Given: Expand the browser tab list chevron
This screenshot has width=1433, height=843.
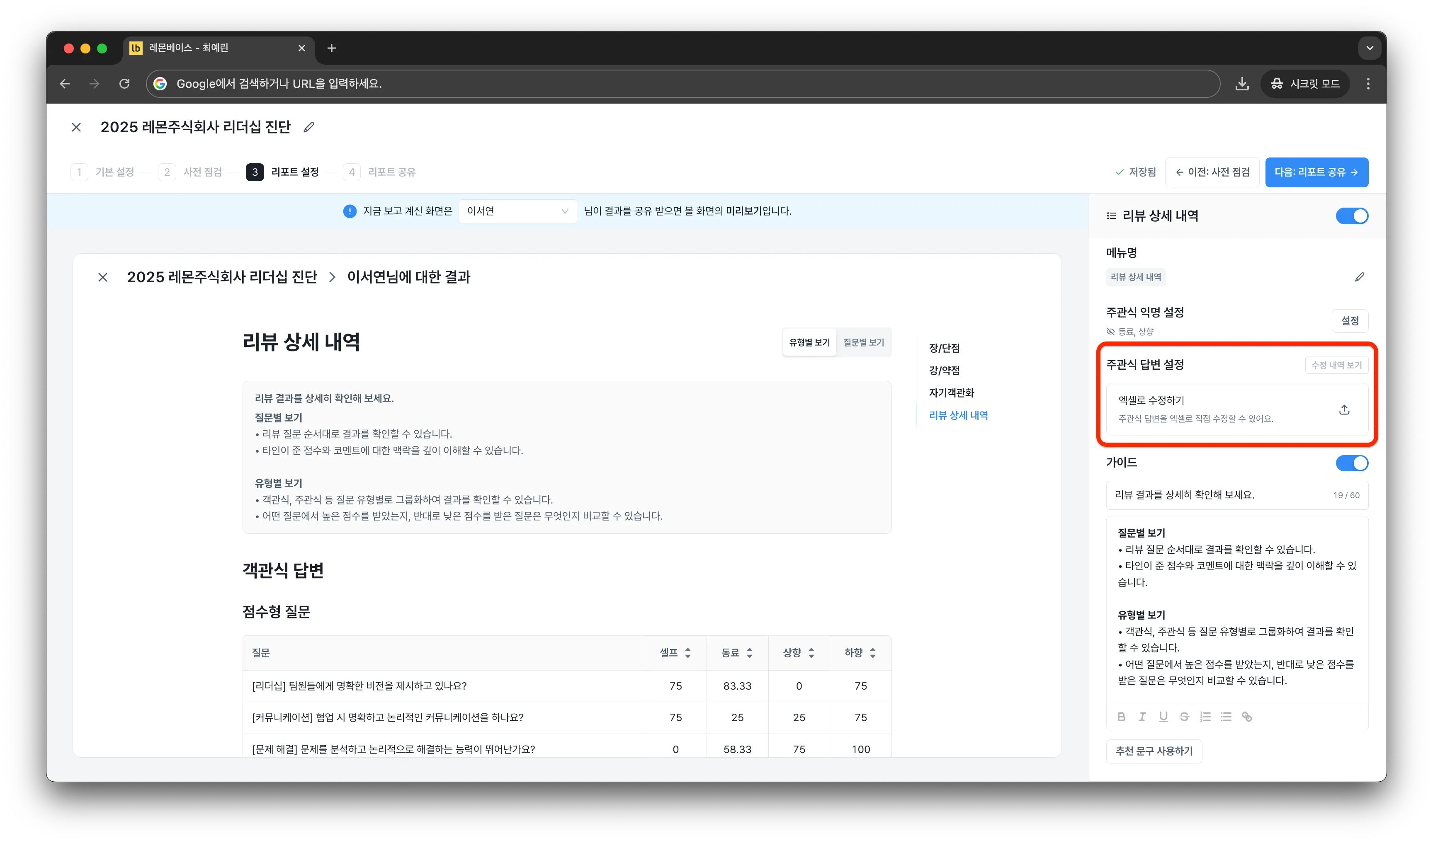Looking at the screenshot, I should [x=1369, y=48].
